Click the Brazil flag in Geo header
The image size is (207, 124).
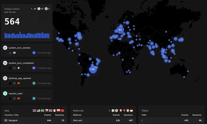click(42, 110)
